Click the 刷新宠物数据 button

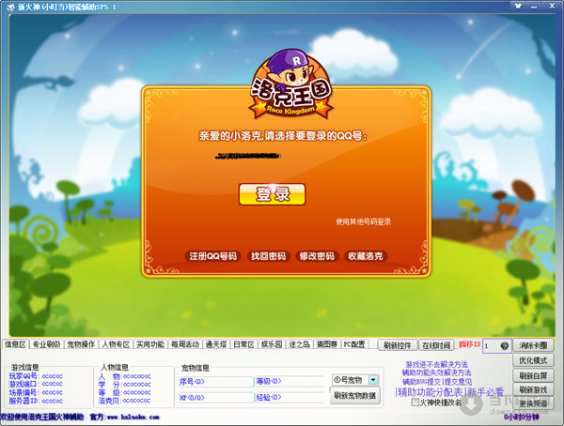355,395
